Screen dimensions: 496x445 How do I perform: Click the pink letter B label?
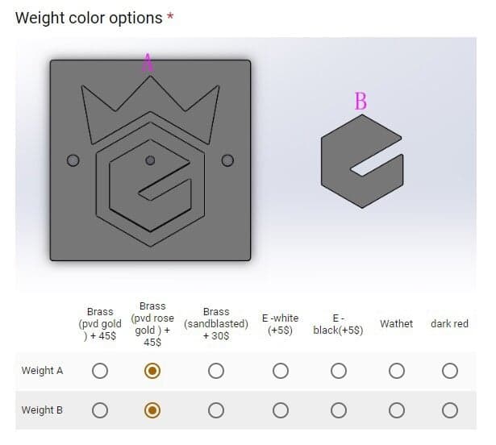361,102
